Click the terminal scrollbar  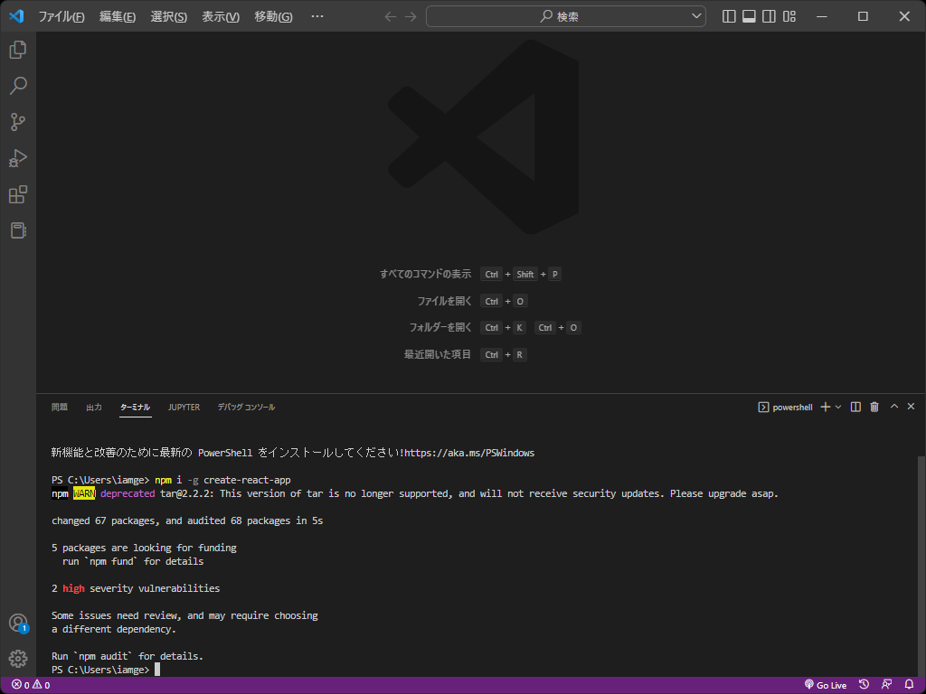(921, 566)
